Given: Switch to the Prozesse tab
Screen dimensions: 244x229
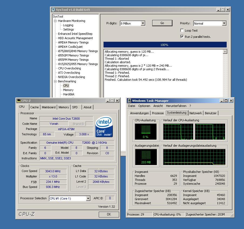Looking at the screenshot, I should click(x=158, y=113).
